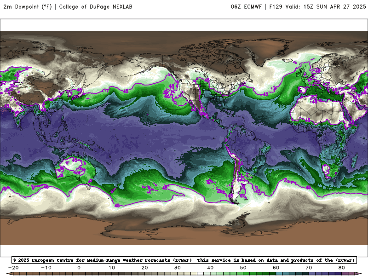Viewport: 368px width, 276px height.
Task: Click the "80" colorbar scale label
Action: [342, 268]
